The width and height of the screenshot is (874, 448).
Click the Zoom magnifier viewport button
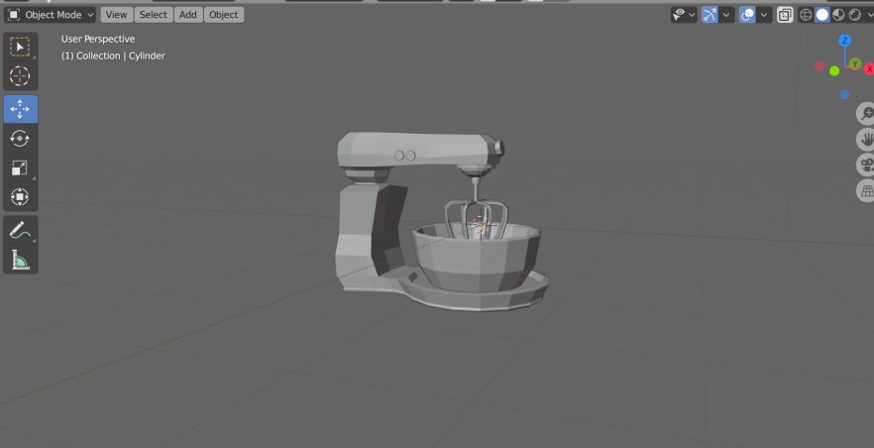tap(867, 114)
